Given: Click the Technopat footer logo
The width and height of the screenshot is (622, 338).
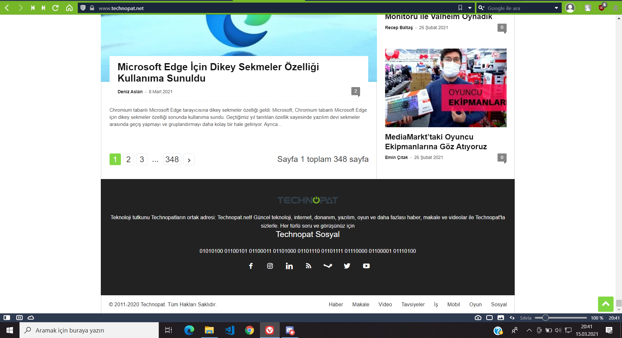Looking at the screenshot, I should point(308,200).
